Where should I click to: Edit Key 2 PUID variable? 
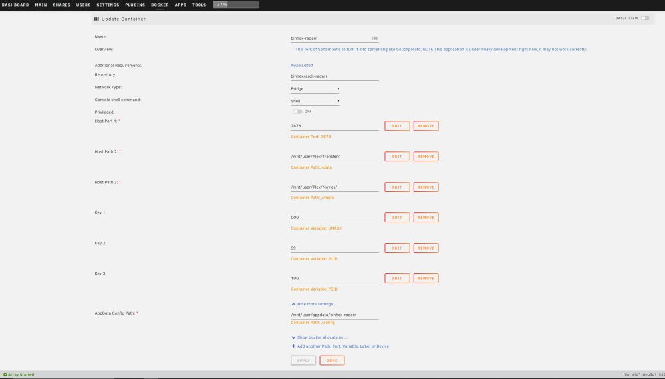[x=397, y=248]
